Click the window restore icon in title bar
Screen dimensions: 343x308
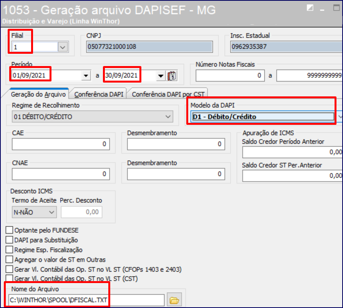(x=310, y=8)
